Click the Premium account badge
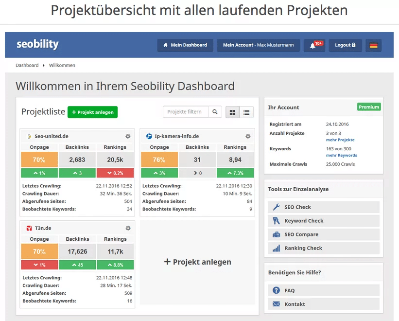Viewport: 399px width, 321px height. tap(369, 107)
